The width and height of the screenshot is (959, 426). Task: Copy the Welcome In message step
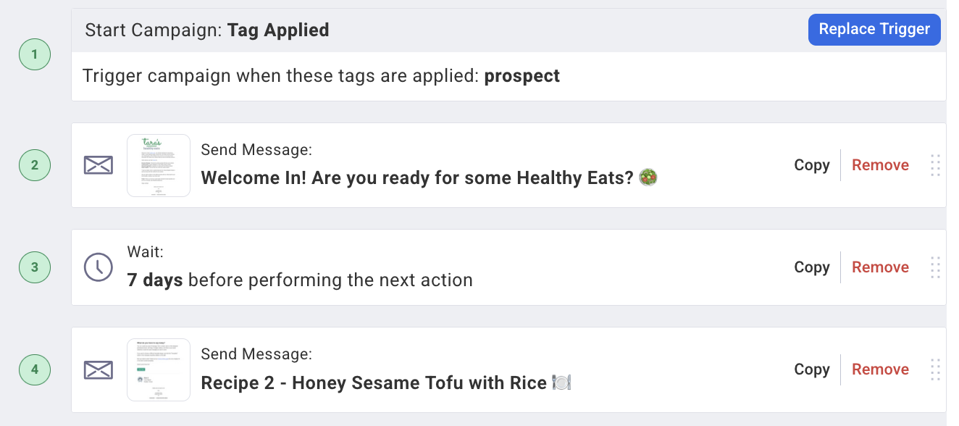point(812,165)
